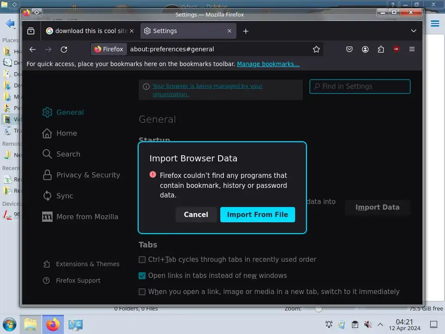445x334 pixels.
Task: Cancel the Import Browser Data dialog
Action: point(196,215)
